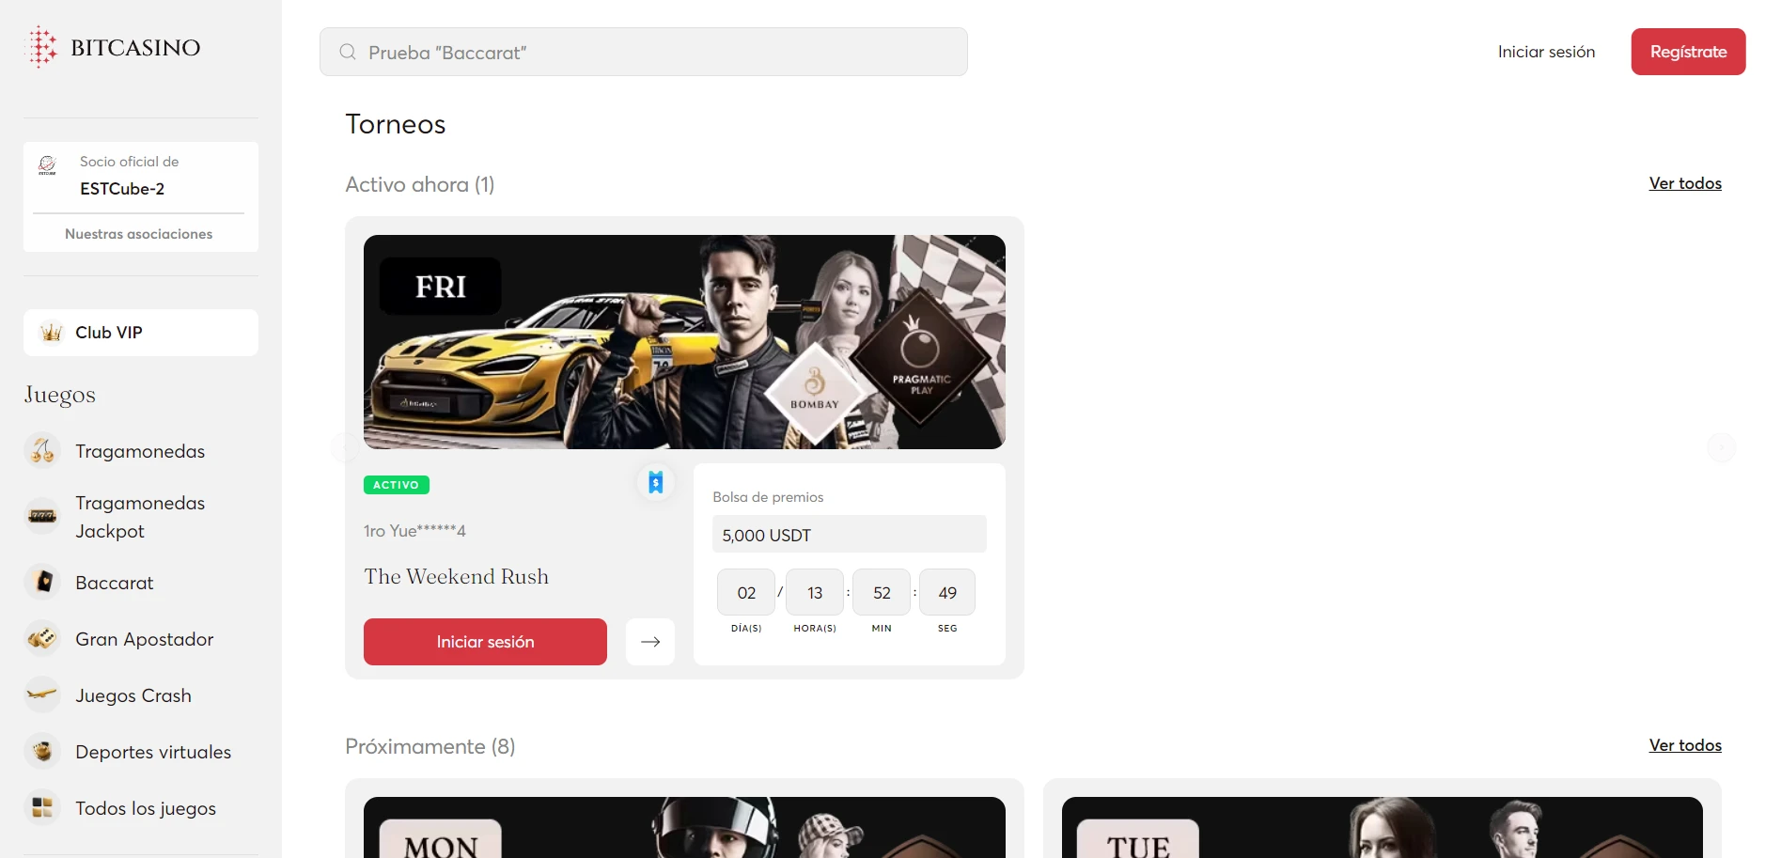Click the Próximamente (8) heading
This screenshot has height=858, width=1781.
430,746
